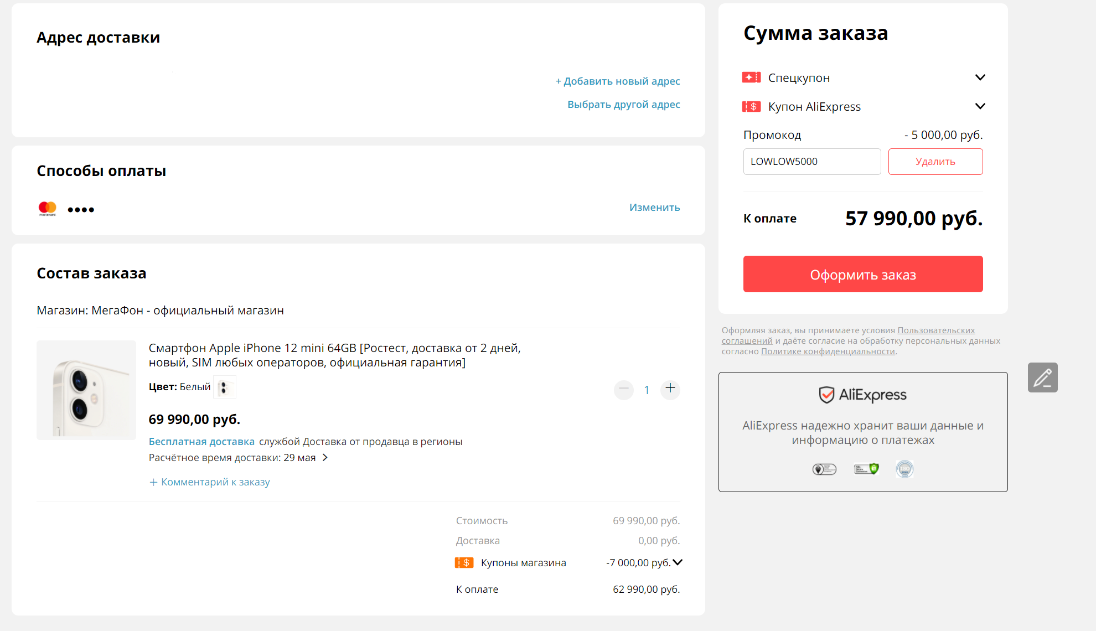Click the Mastercard payment card icon

click(48, 209)
